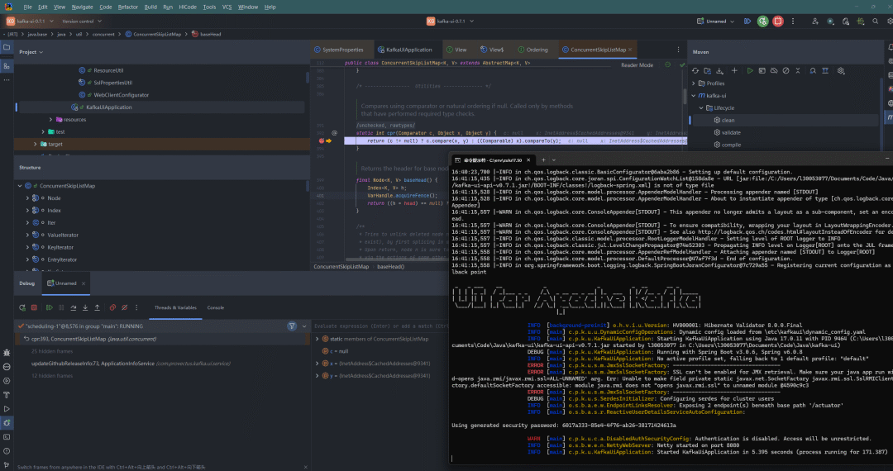Expand variable x in debugger variables
Image resolution: width=893 pixels, height=471 pixels.
318,364
